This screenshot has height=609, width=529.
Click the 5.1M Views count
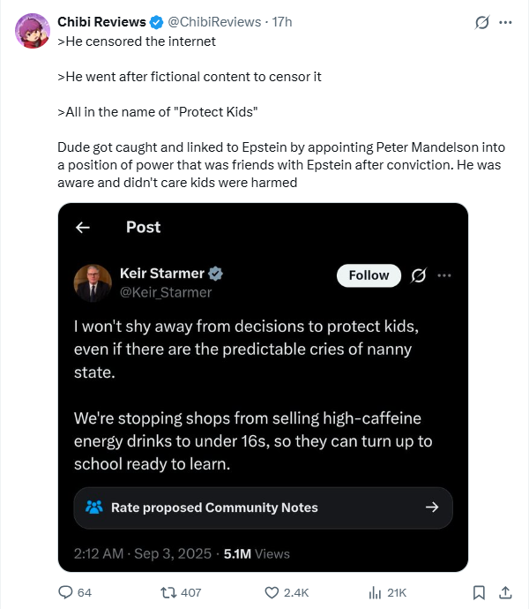pyautogui.click(x=255, y=553)
